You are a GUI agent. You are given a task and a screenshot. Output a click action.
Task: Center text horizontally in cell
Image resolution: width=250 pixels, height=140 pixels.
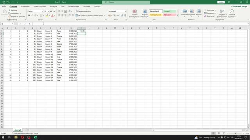click(62, 16)
